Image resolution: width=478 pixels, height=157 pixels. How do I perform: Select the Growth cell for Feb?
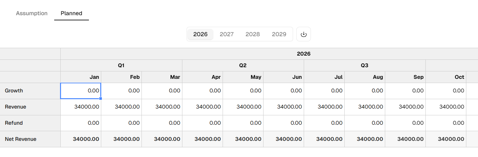121,91
